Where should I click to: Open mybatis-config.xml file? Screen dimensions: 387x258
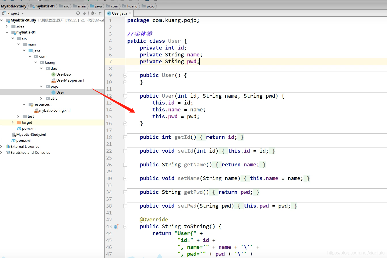pyautogui.click(x=55, y=111)
